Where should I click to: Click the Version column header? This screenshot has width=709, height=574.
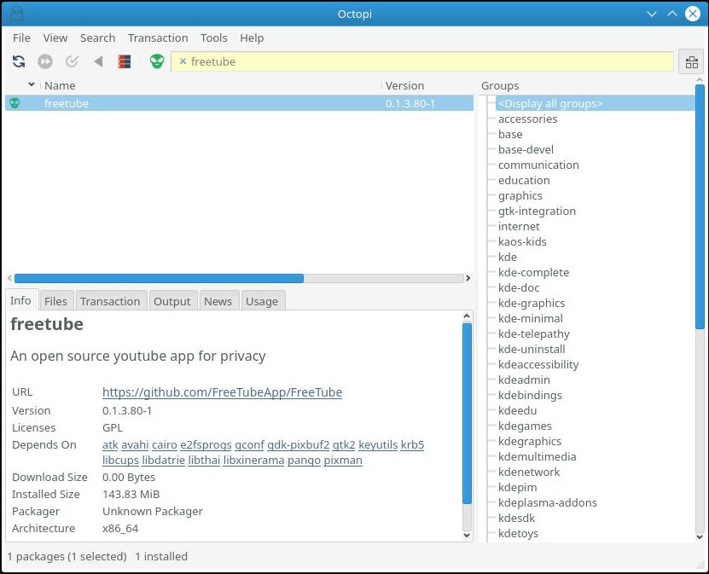[x=404, y=85]
